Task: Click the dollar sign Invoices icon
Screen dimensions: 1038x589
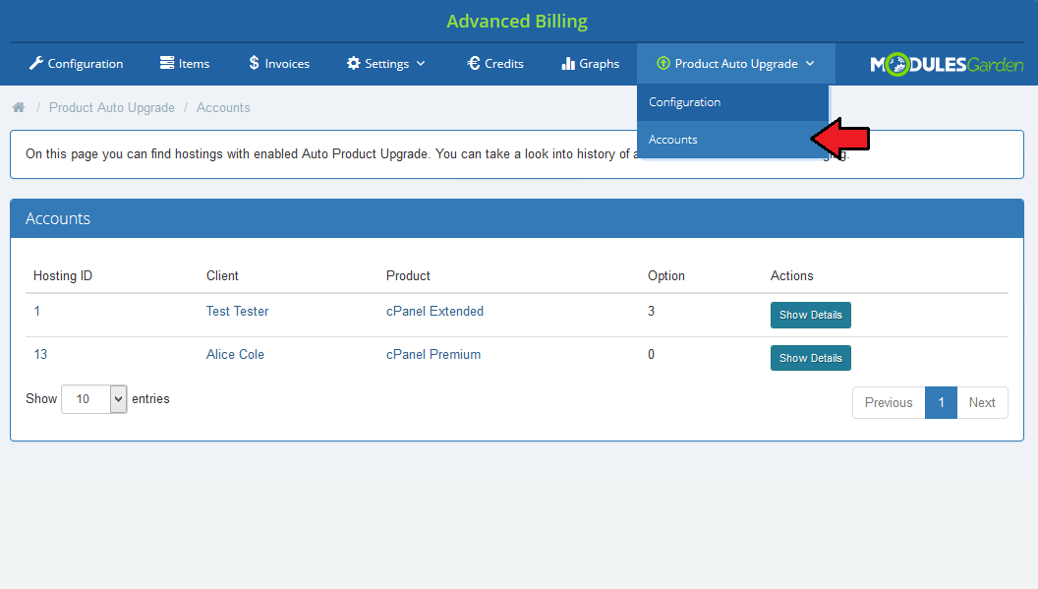Action: click(x=254, y=63)
